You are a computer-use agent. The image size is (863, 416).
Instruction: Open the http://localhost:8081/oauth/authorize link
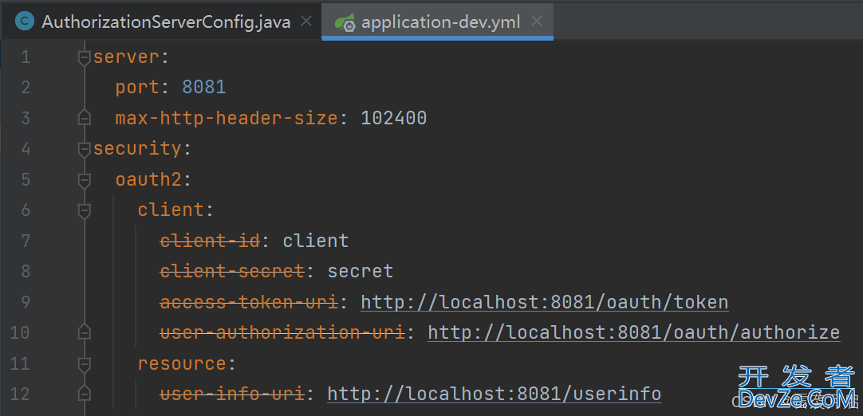[634, 333]
